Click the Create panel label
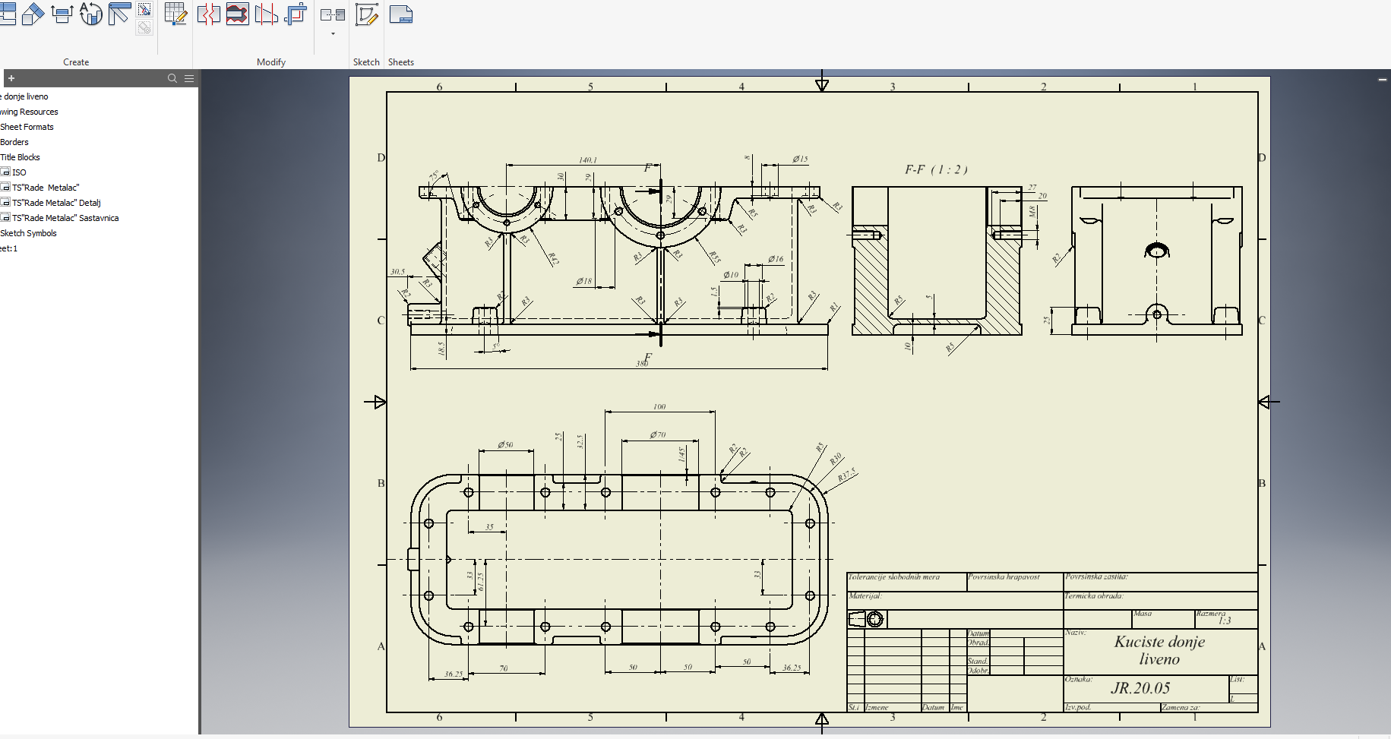 tap(76, 62)
